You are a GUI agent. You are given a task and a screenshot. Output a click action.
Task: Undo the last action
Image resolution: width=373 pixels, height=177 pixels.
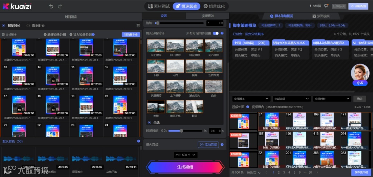tap(51, 7)
